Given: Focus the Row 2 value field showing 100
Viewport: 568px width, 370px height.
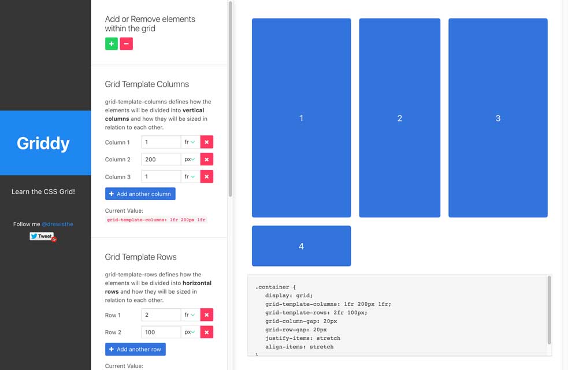Looking at the screenshot, I should 161,332.
